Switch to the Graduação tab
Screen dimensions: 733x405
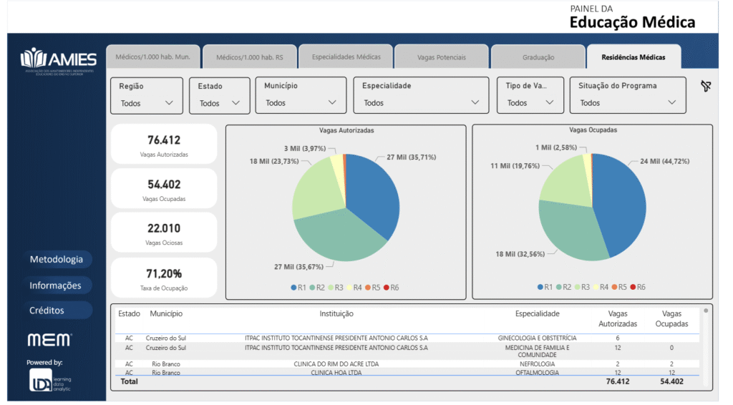pos(538,57)
